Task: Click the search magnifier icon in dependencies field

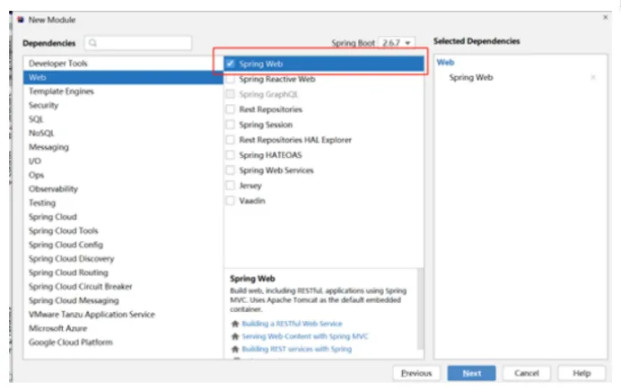Action: [x=92, y=43]
